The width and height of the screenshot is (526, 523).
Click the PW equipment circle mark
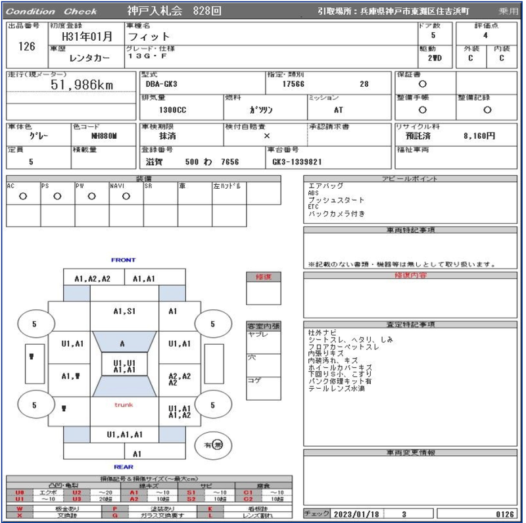click(91, 197)
